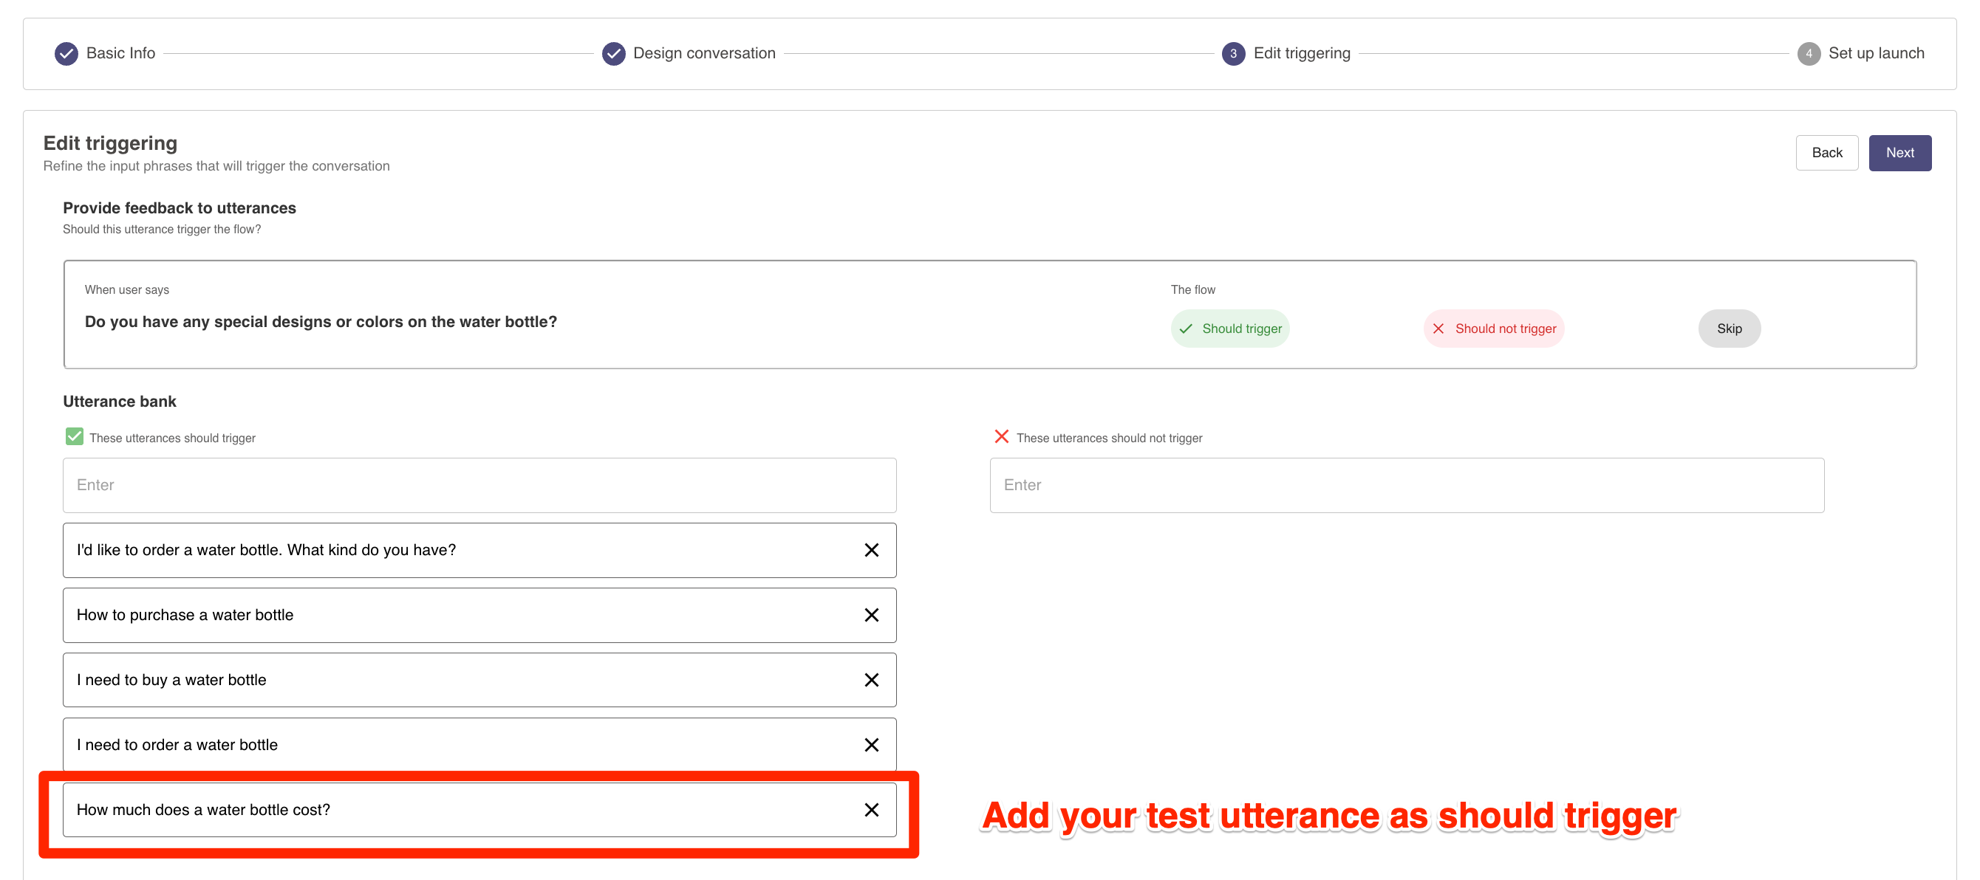The width and height of the screenshot is (1980, 880).
Task: Delete the 'I need to order a water bottle' utterance
Action: pos(871,745)
